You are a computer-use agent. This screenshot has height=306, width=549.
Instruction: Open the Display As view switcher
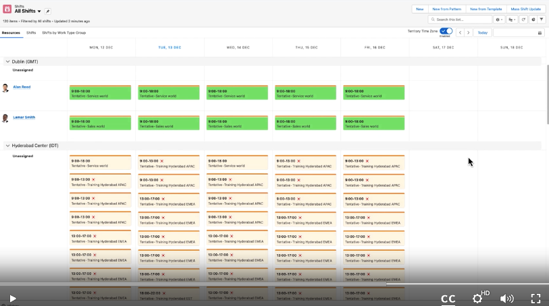(512, 20)
